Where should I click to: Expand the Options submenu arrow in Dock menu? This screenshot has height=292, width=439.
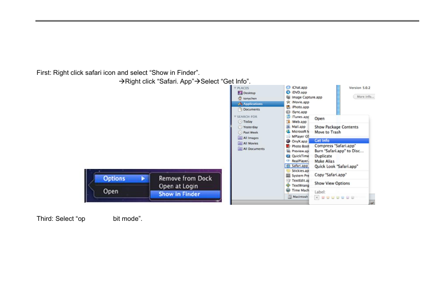click(x=143, y=178)
